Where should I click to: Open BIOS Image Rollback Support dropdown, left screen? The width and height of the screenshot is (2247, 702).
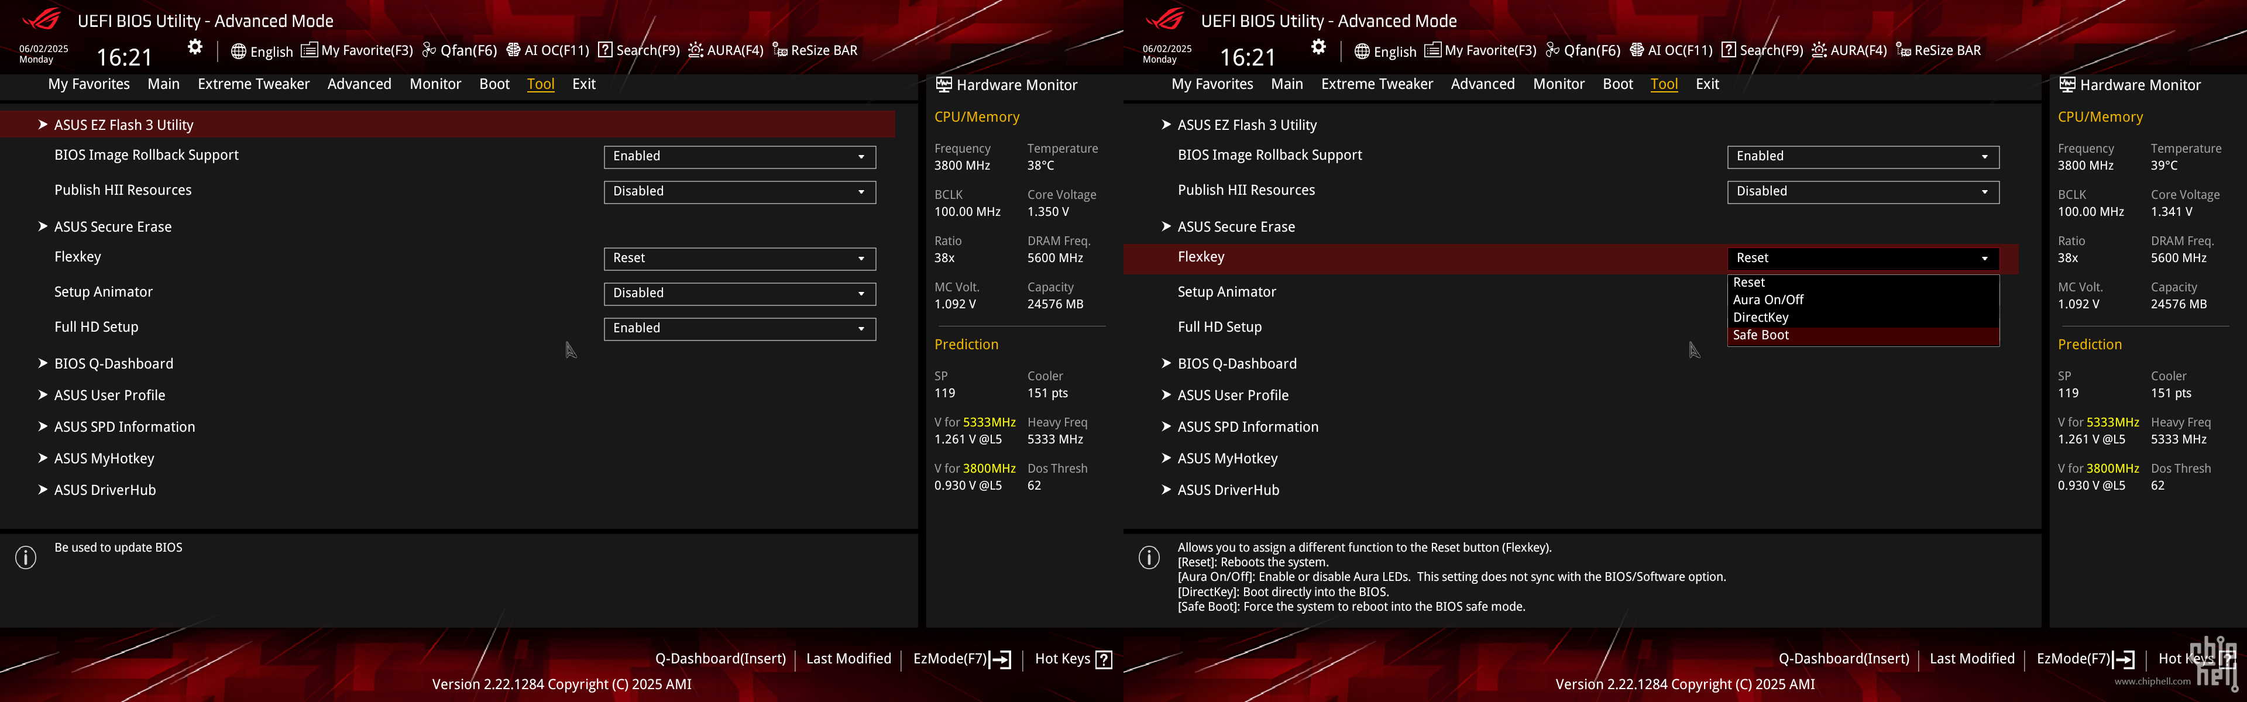pos(740,157)
